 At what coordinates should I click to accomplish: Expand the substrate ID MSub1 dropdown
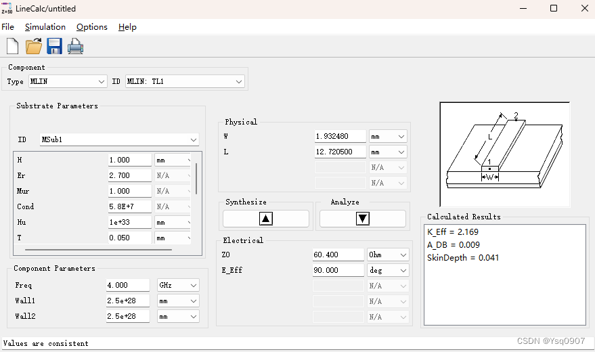click(119, 139)
